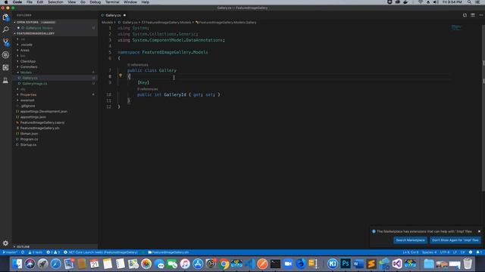Open the .gitignore file
Screen dimensions: 485x272
(27, 106)
